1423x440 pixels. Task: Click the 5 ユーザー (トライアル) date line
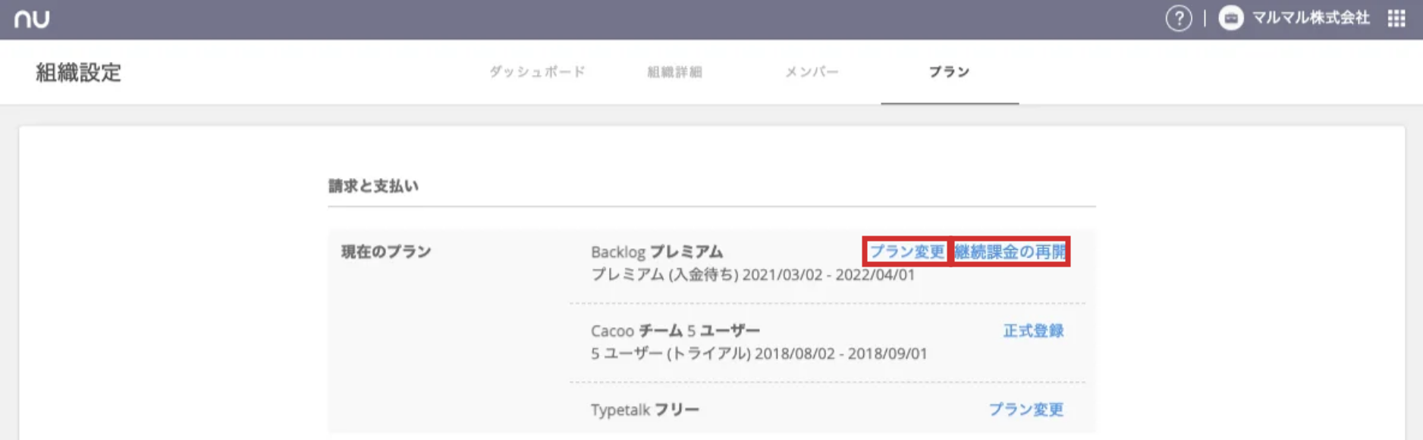coord(759,354)
